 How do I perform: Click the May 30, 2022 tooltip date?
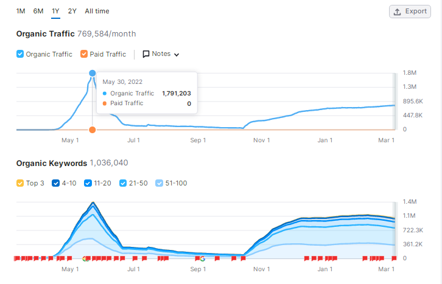(122, 82)
